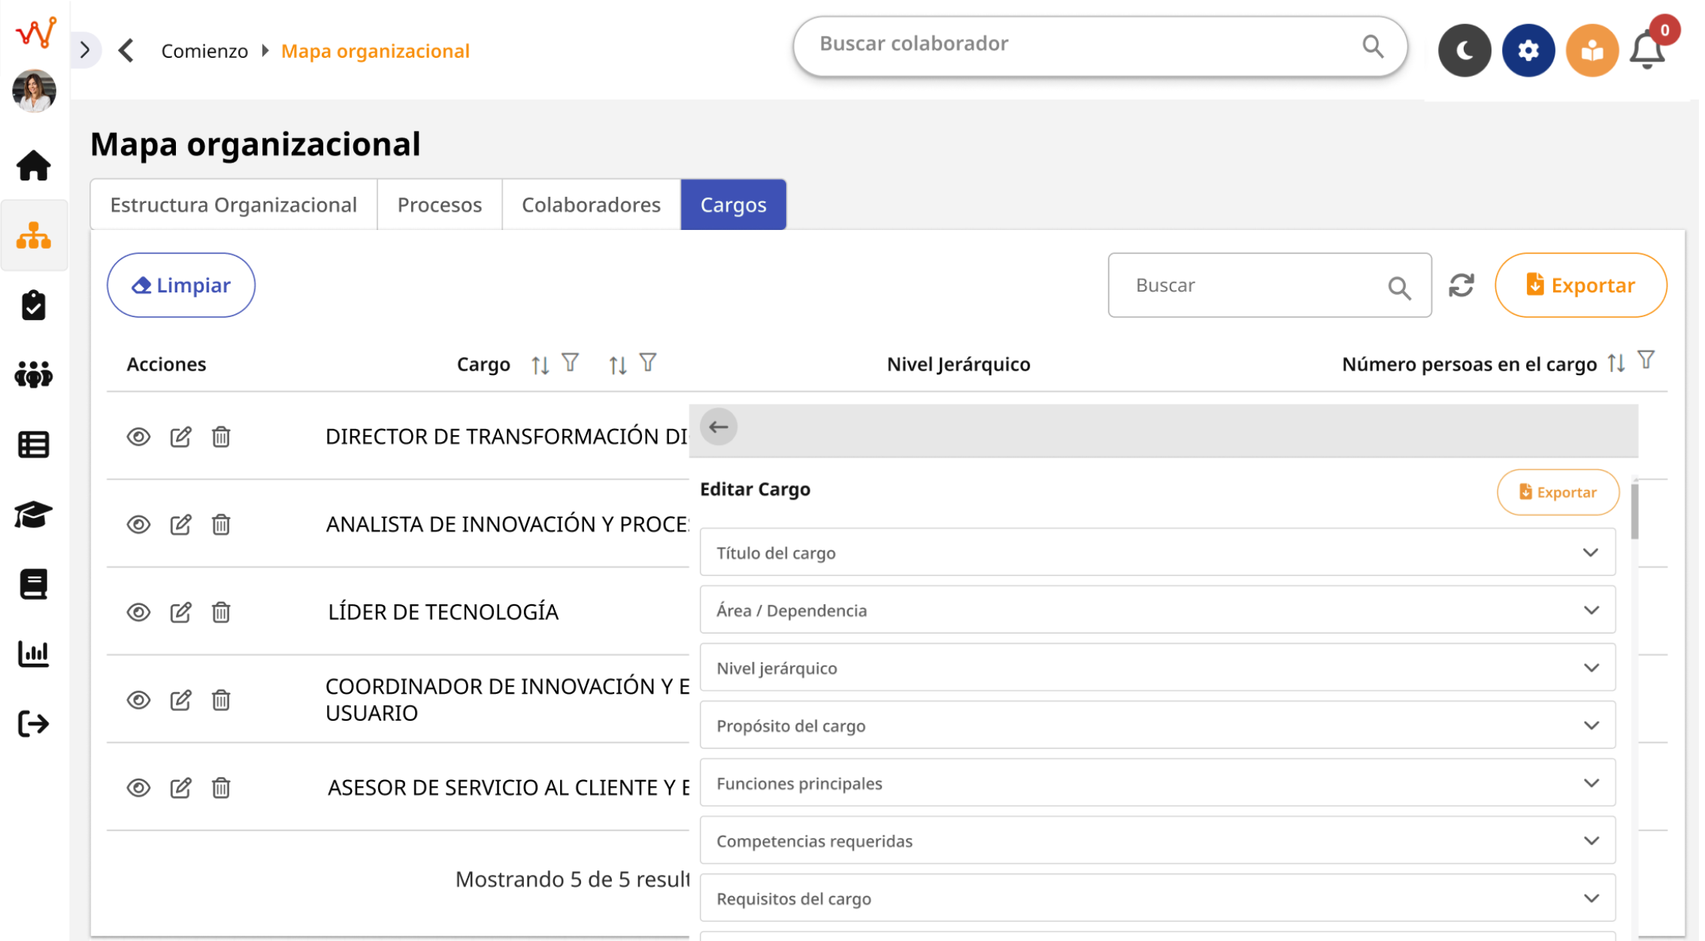Delete the LÍDER DE TECNOLOGÍA cargo
1705x941 pixels.
[x=221, y=612]
